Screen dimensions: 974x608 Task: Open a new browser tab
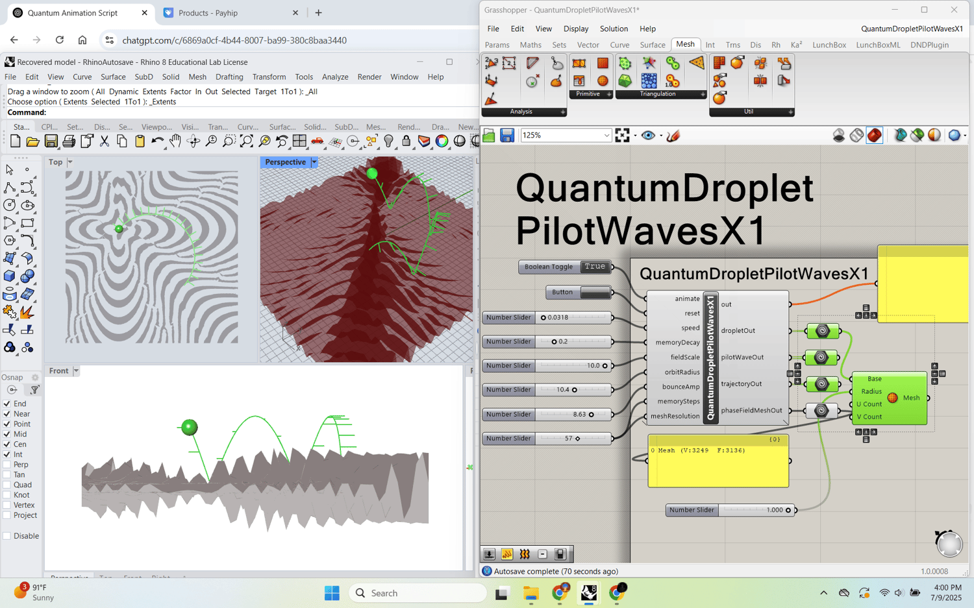coord(318,13)
